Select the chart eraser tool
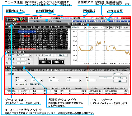 coord(120,28)
